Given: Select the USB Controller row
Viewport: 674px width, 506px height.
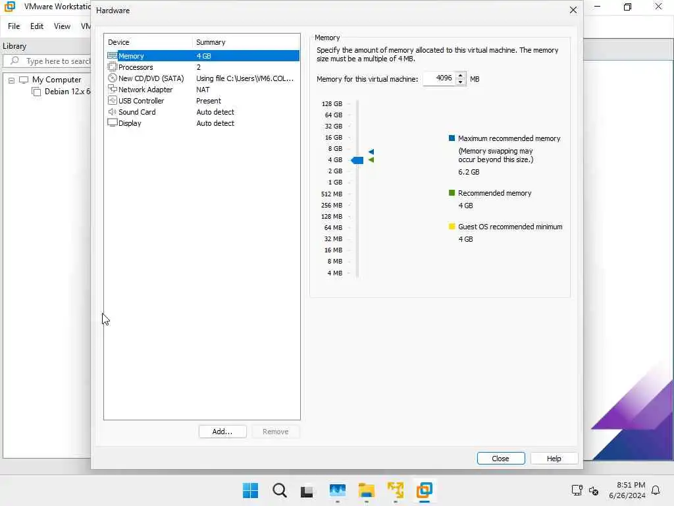Looking at the screenshot, I should 202,101.
